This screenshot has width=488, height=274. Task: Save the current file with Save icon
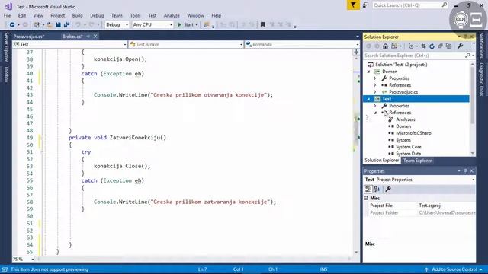pyautogui.click(x=58, y=24)
